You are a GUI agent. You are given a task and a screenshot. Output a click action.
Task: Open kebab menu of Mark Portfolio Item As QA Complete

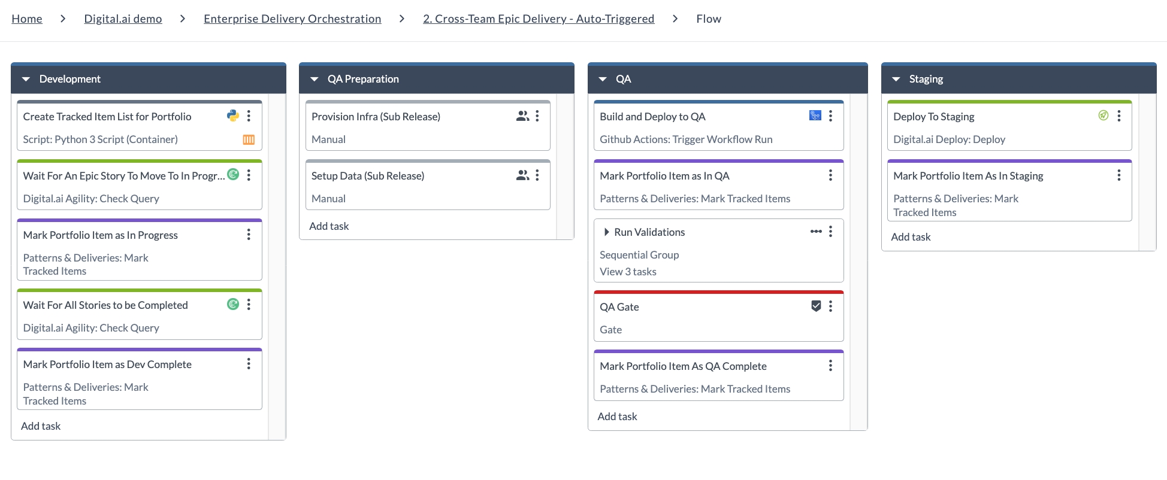(830, 366)
